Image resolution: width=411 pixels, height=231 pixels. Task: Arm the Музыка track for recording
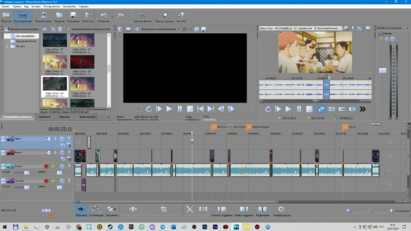pos(46,181)
